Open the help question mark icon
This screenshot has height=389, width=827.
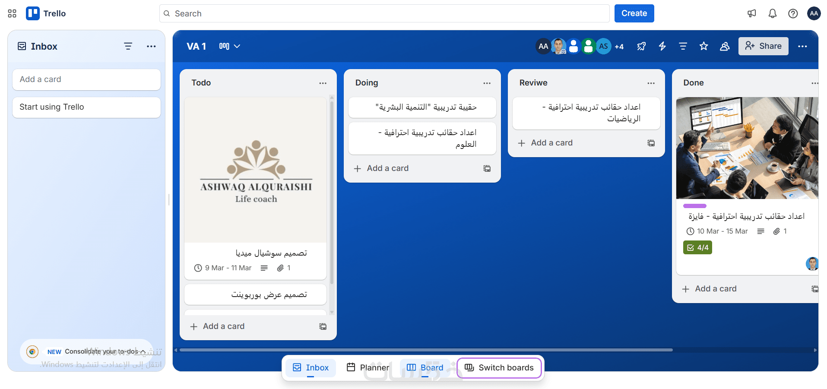click(793, 13)
